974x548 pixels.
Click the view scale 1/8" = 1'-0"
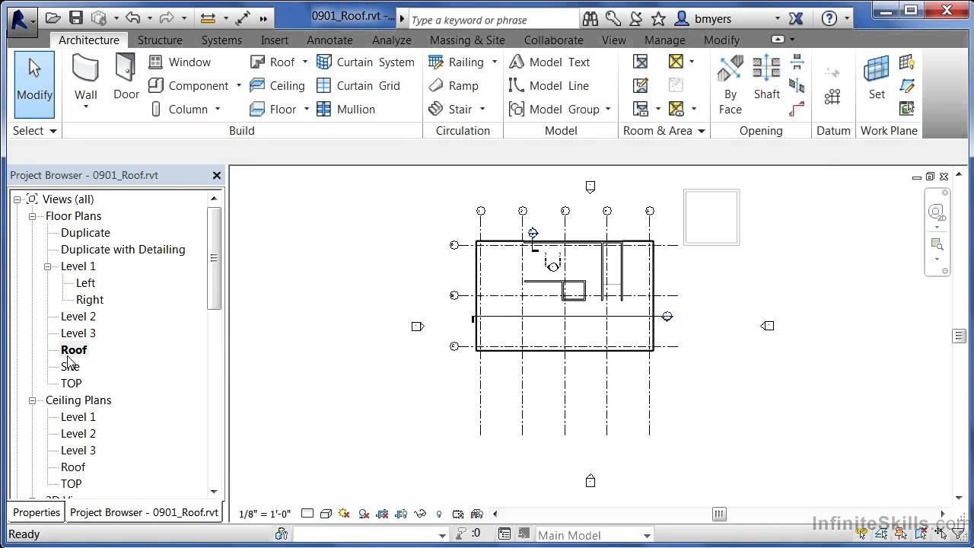[x=265, y=514]
